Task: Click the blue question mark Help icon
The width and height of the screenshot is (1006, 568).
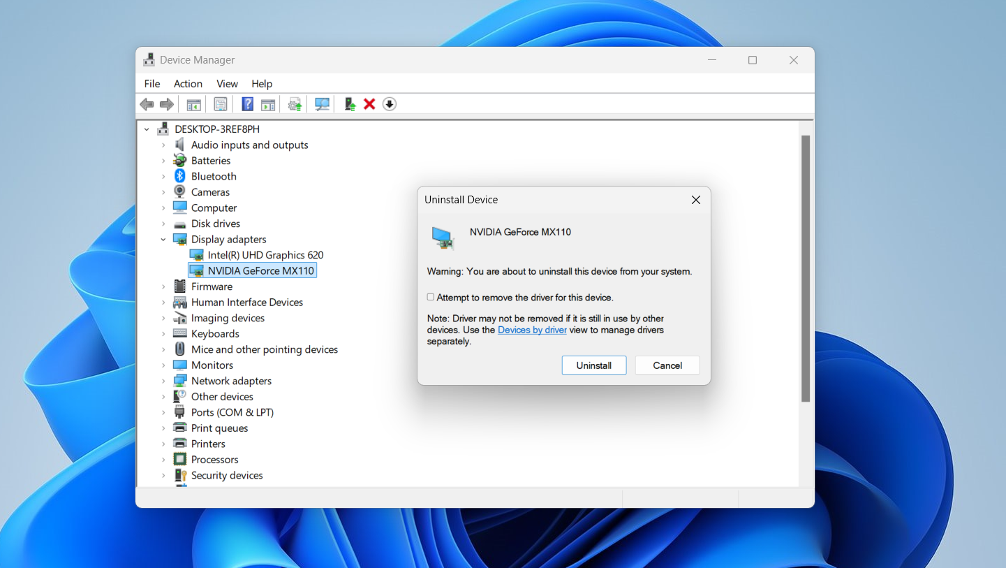Action: [247, 104]
